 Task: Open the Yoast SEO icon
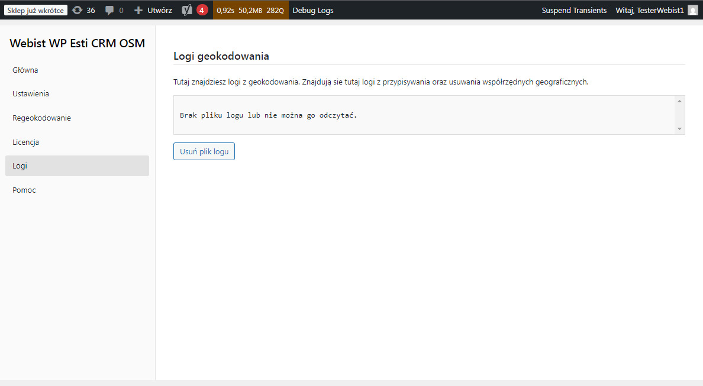pos(187,10)
